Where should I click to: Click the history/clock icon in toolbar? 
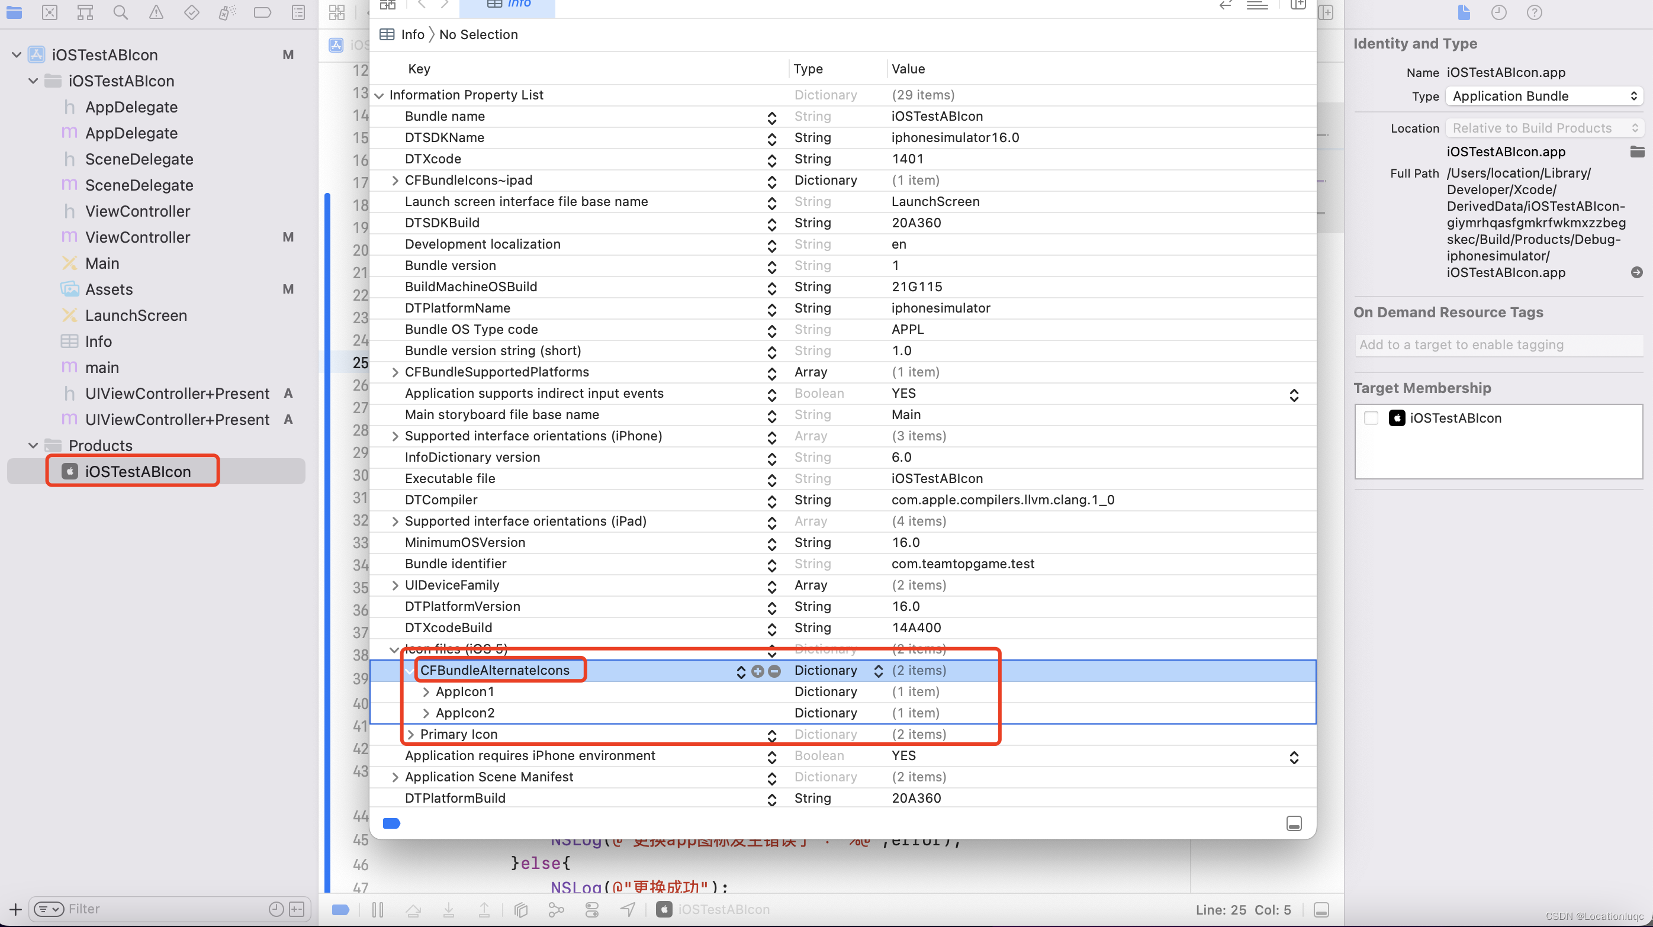pos(1498,12)
